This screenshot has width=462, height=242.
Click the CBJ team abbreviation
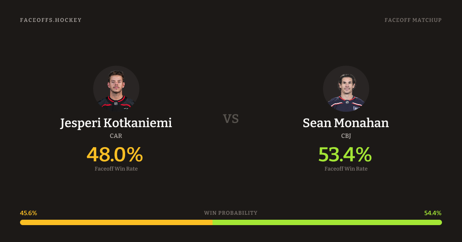point(346,136)
